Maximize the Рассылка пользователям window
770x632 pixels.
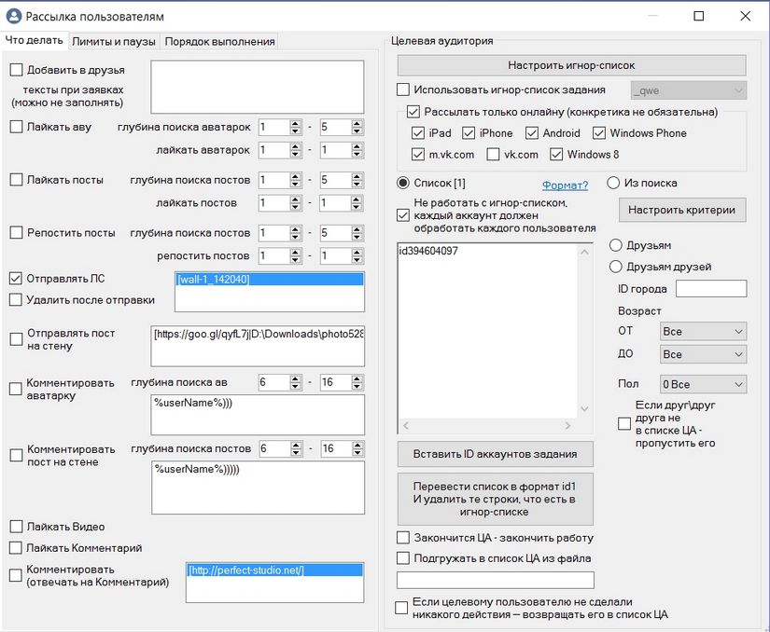point(699,16)
